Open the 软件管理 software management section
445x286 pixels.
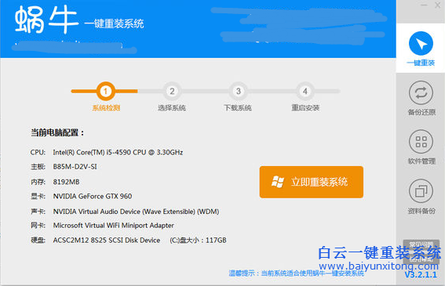(x=421, y=147)
